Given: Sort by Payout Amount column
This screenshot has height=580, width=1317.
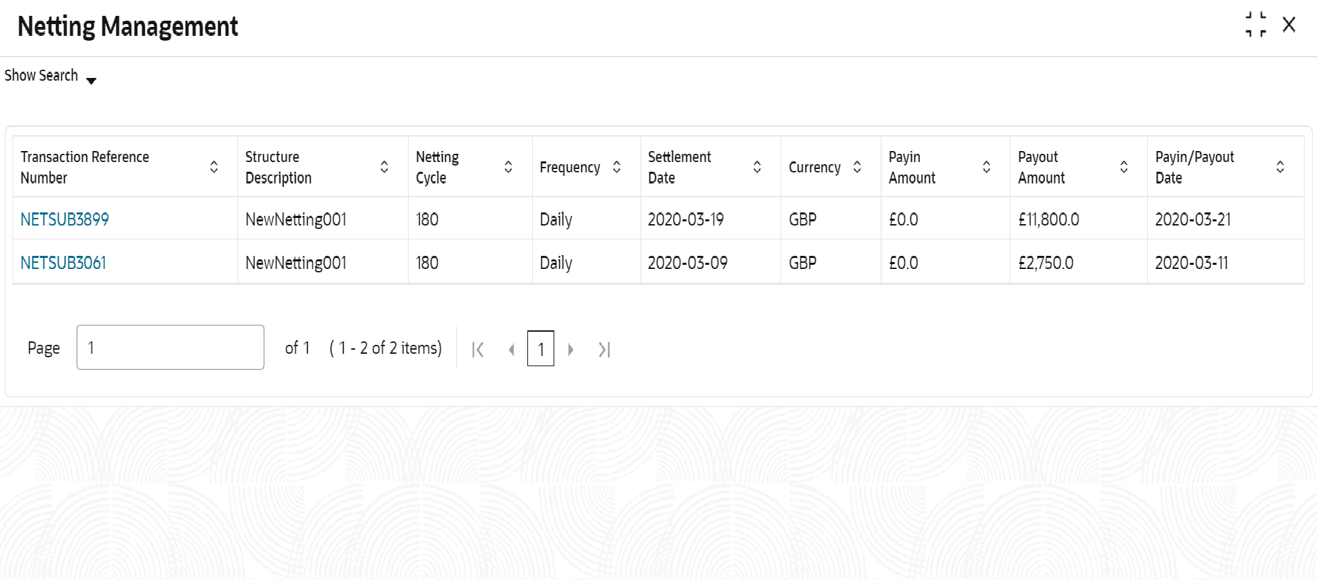Looking at the screenshot, I should tap(1124, 167).
